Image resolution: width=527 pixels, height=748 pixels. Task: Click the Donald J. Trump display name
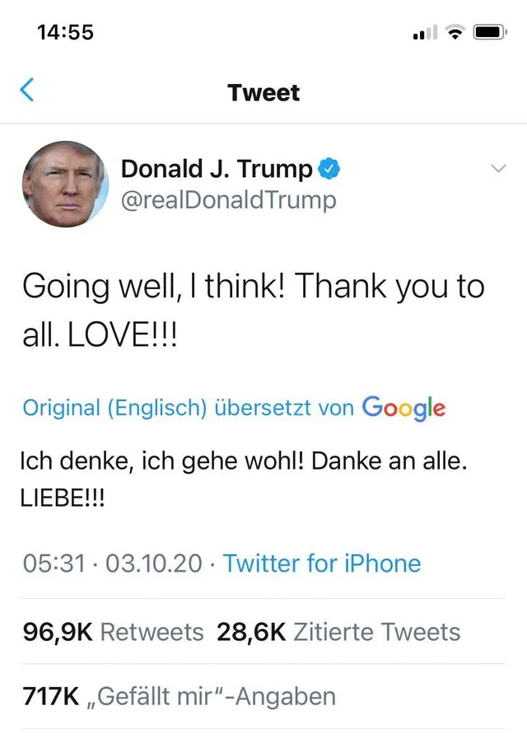click(x=217, y=169)
